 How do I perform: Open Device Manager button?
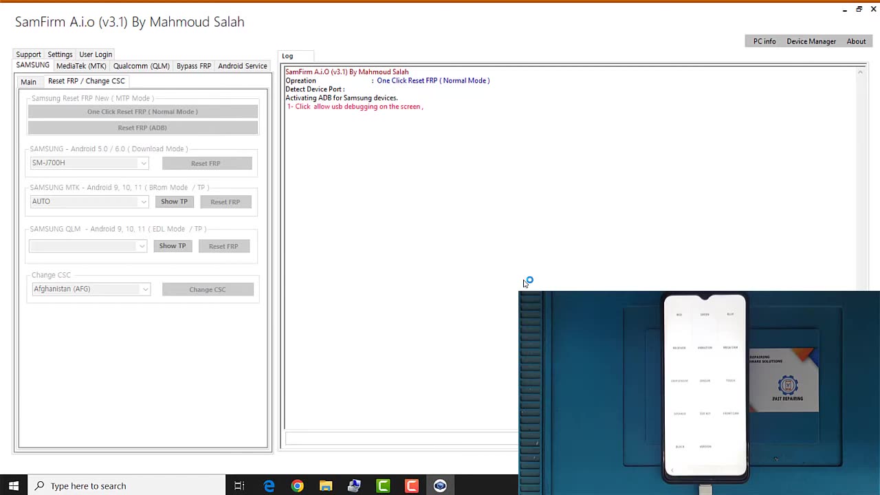(811, 41)
